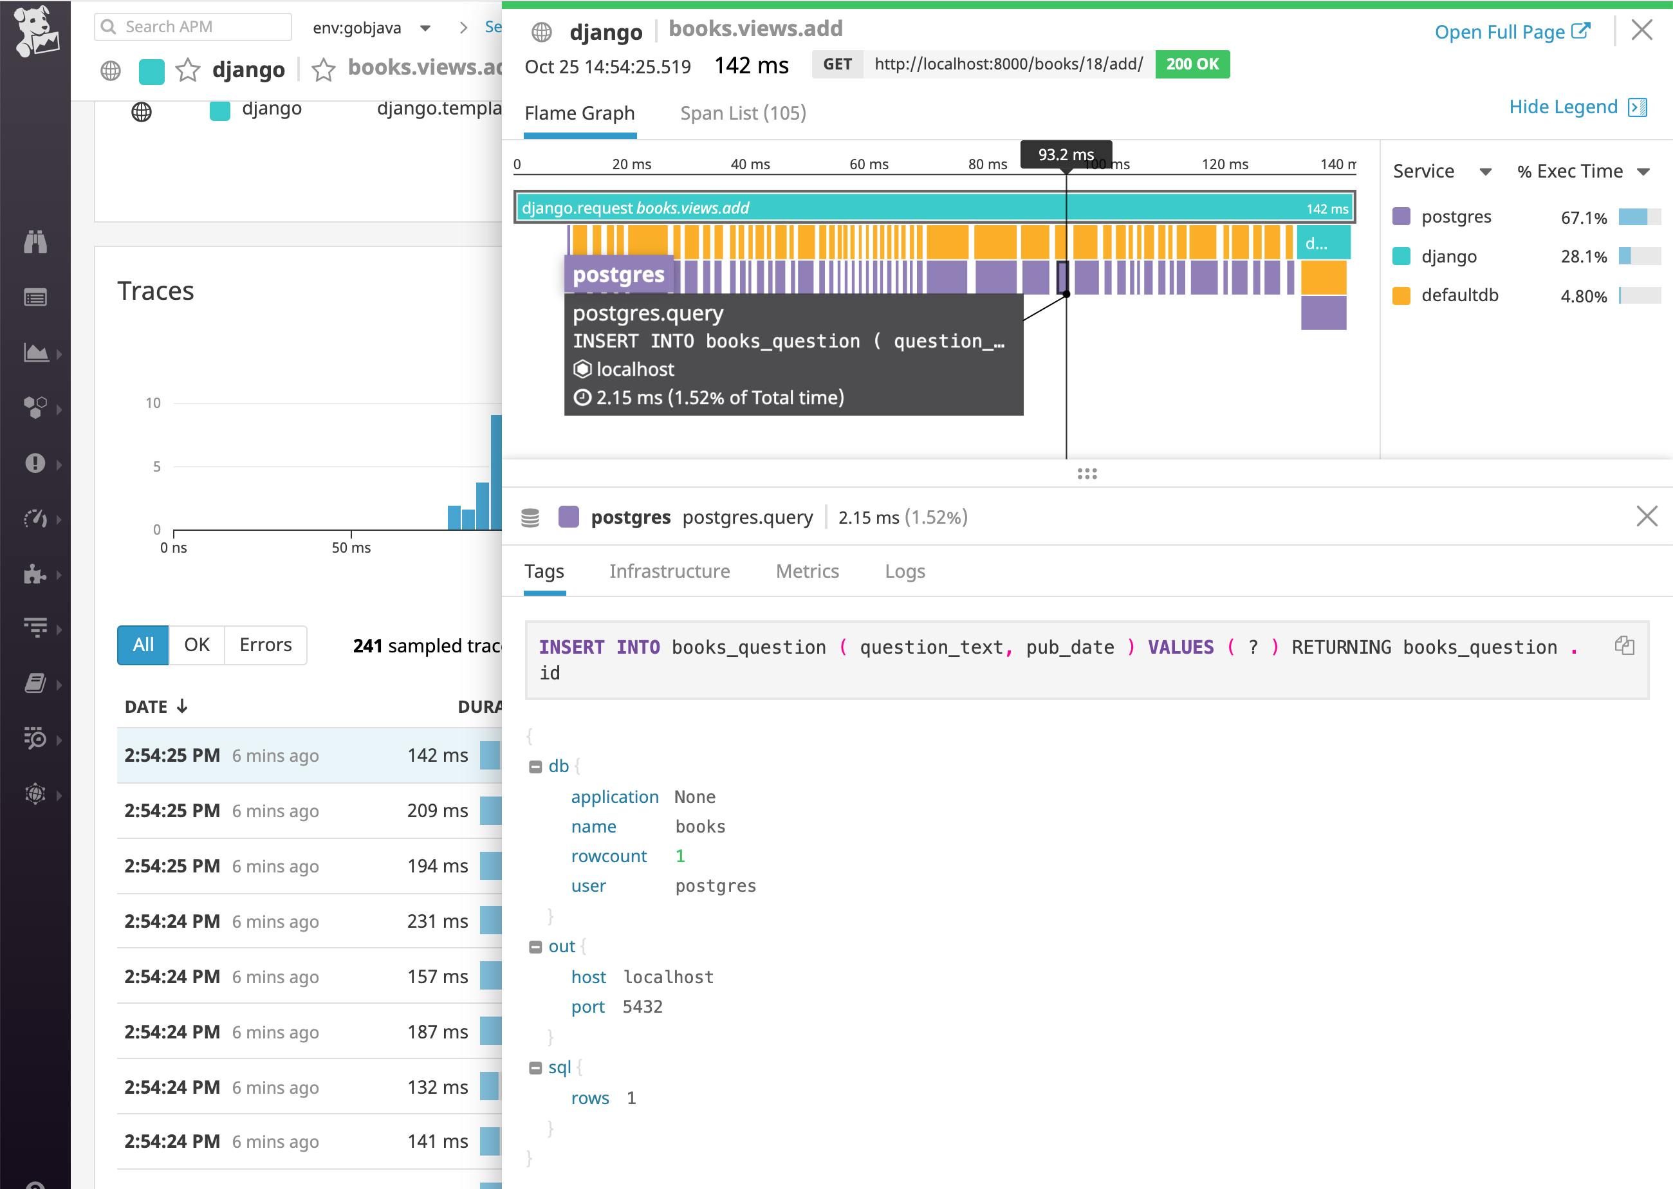This screenshot has height=1189, width=1673.
Task: Show All sampled traces
Action: pos(142,645)
